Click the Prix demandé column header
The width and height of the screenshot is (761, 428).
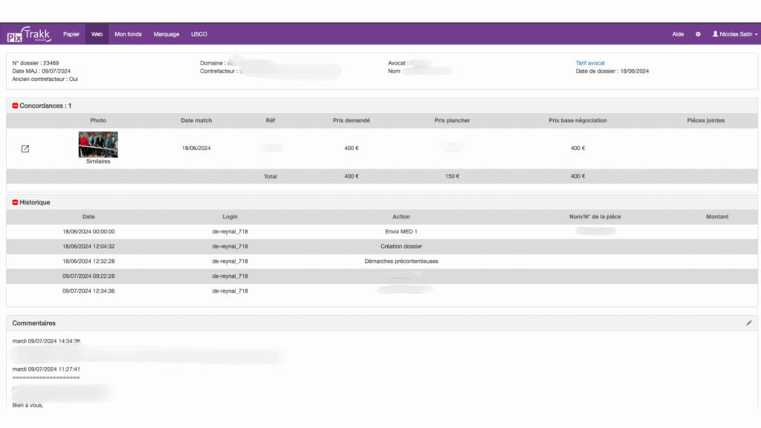coord(352,120)
